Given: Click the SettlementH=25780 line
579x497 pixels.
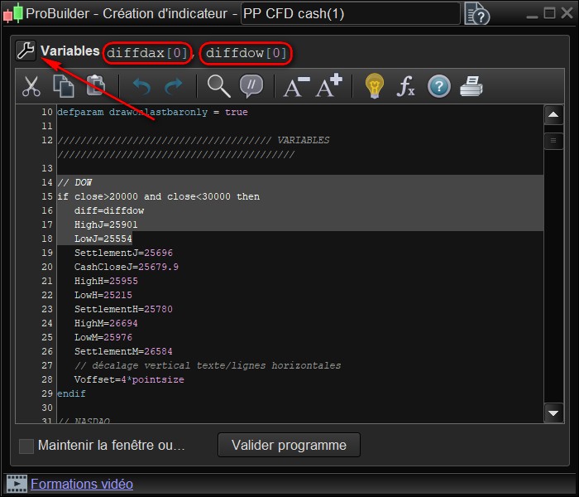Looking at the screenshot, I should (x=123, y=309).
